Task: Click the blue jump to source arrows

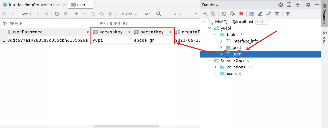Action: click(269, 14)
